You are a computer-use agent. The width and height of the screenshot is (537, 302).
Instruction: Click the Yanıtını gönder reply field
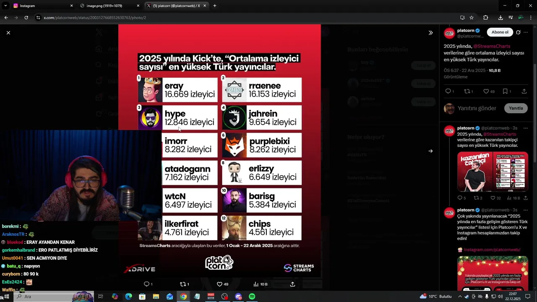477,108
